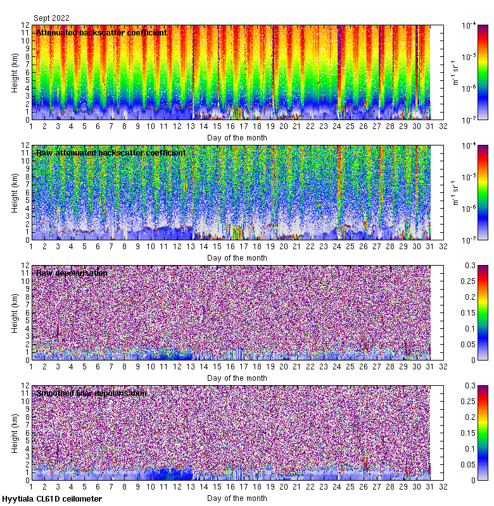Click "Height (km)" axis label of top panel
This screenshot has height=506, width=494.
coord(15,72)
